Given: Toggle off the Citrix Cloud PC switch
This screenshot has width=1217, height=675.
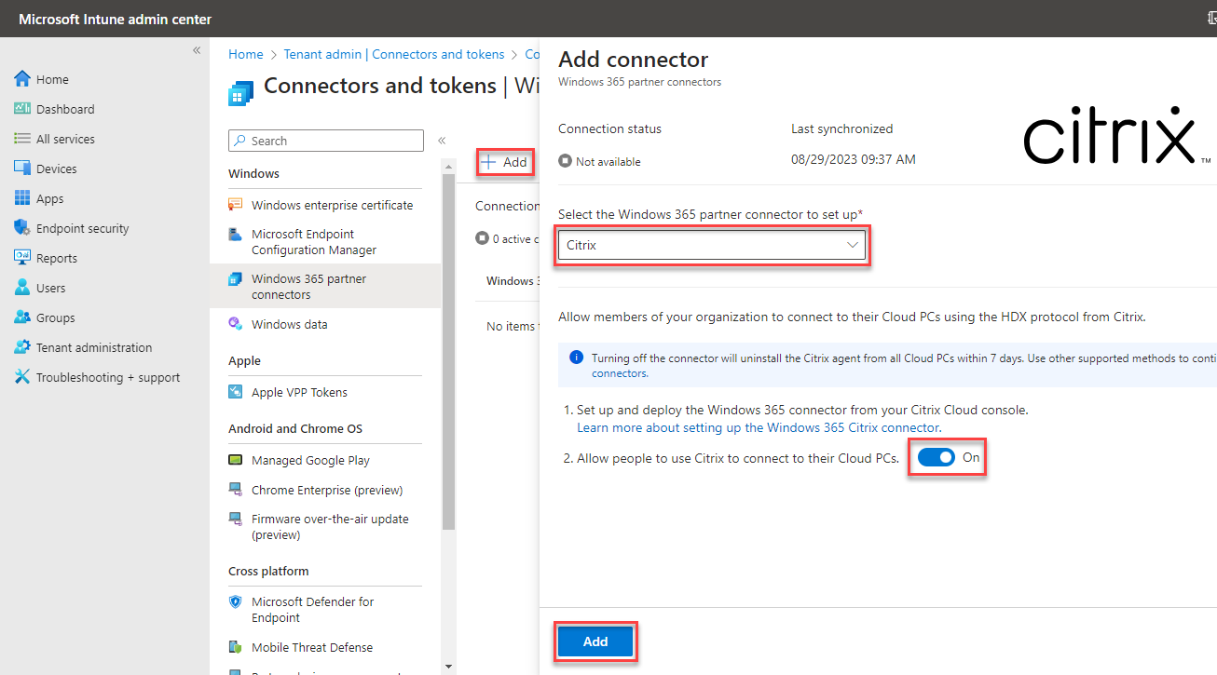Looking at the screenshot, I should pos(936,458).
